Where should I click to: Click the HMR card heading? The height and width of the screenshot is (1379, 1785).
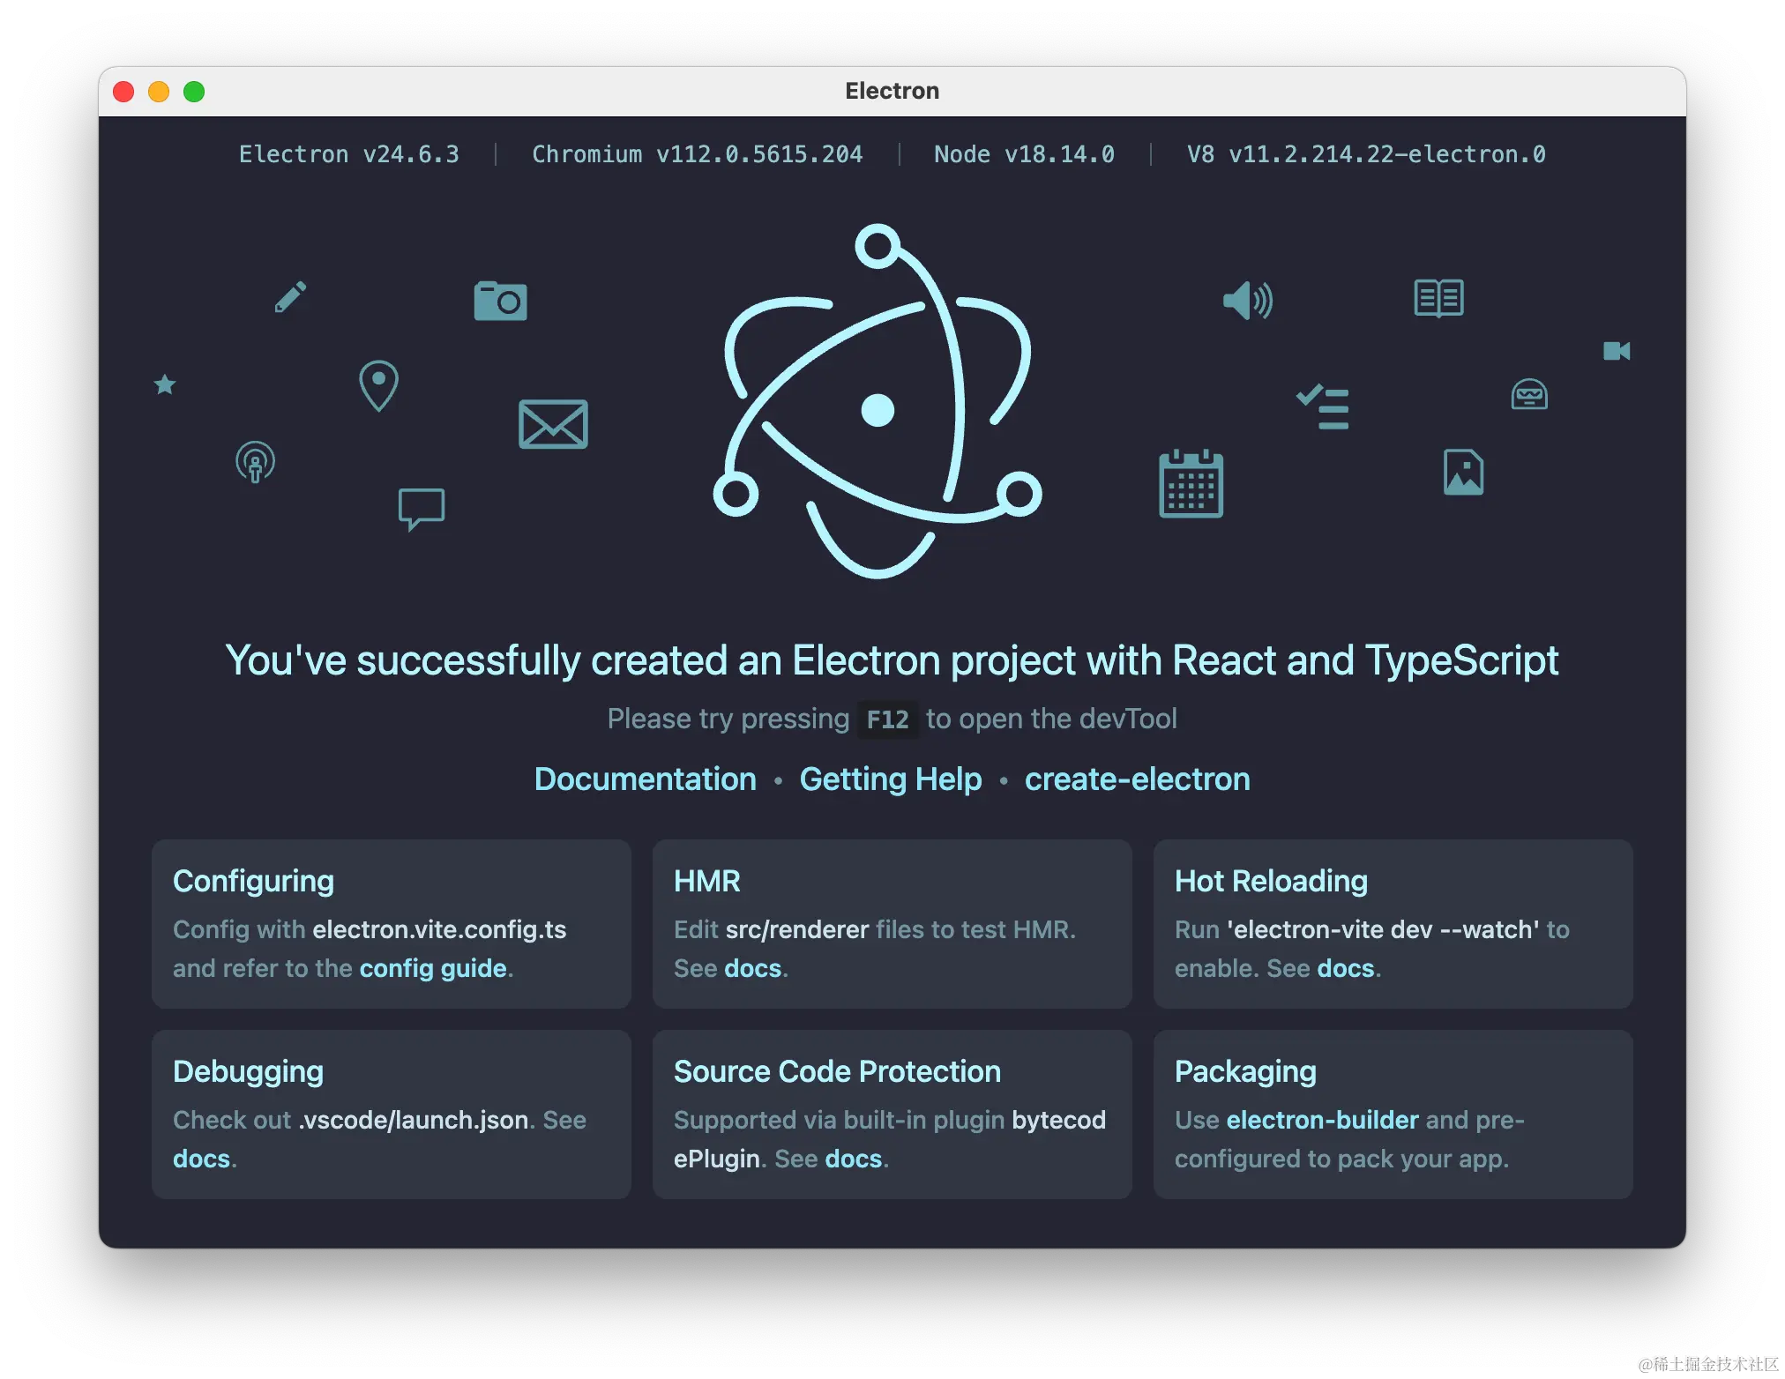(707, 881)
